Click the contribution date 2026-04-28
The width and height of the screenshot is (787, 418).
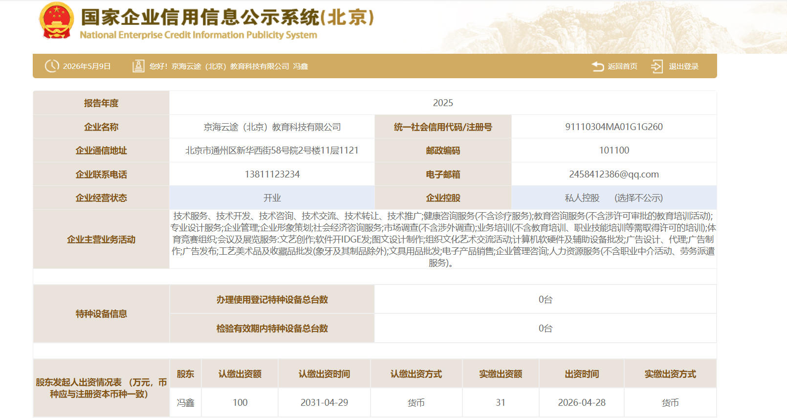click(x=582, y=402)
